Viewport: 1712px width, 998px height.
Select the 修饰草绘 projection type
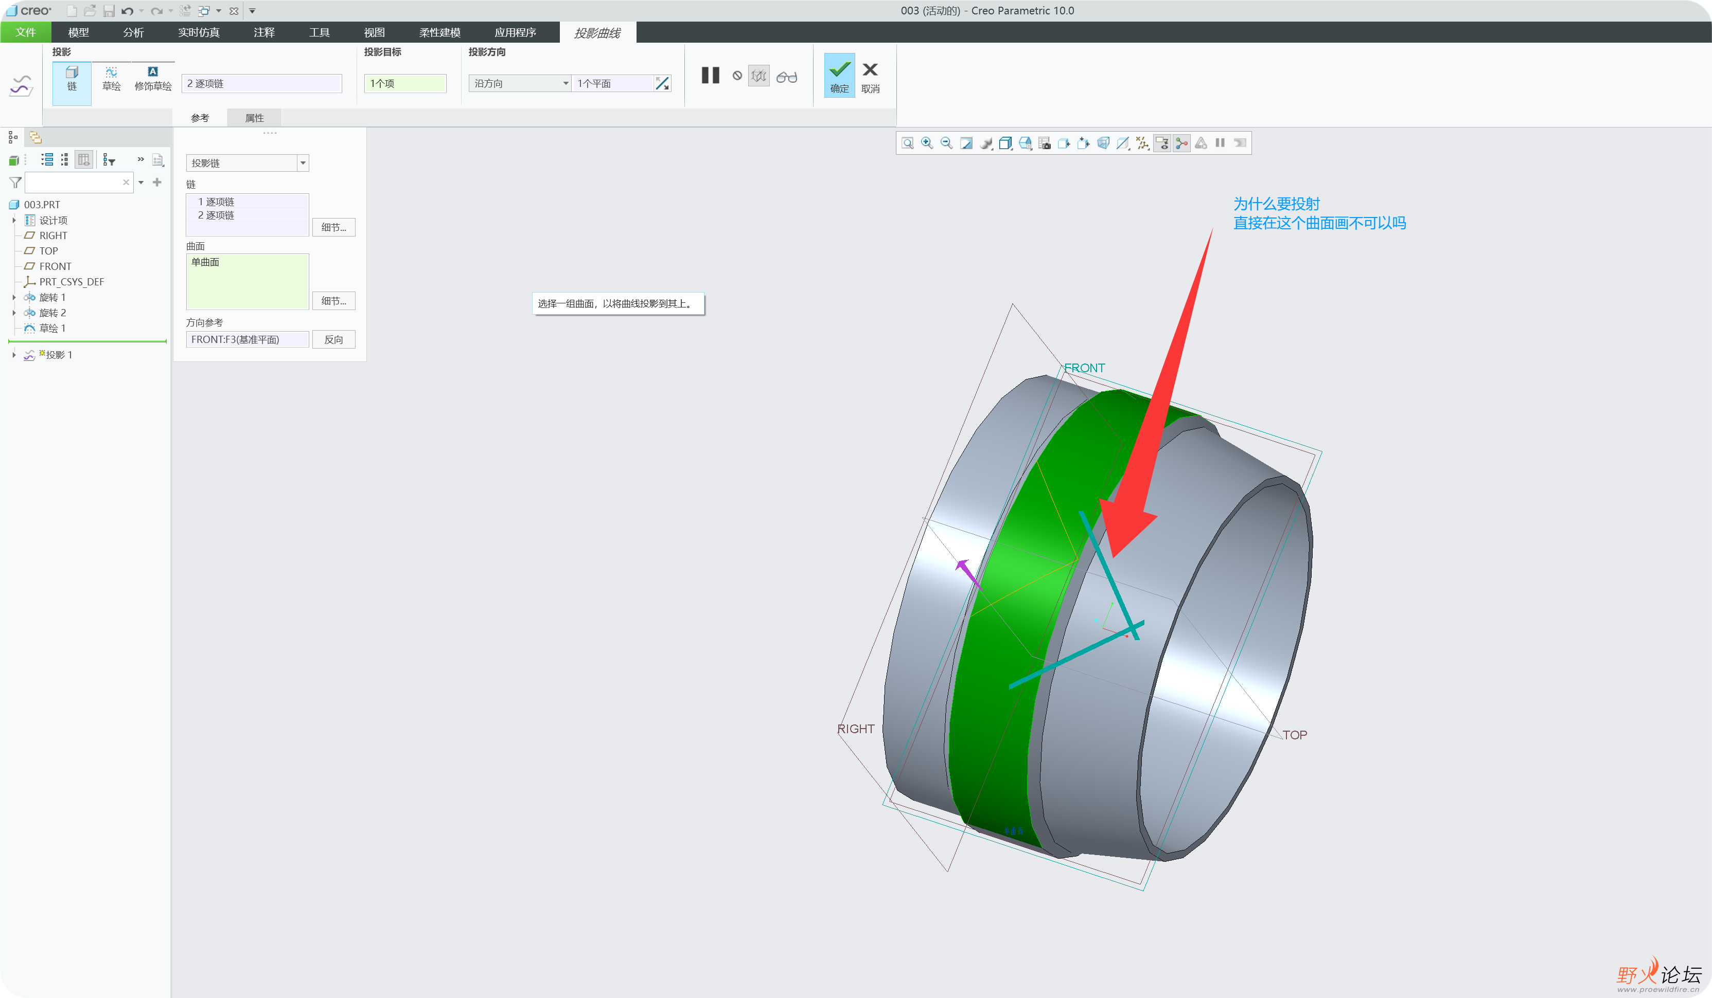(x=153, y=79)
